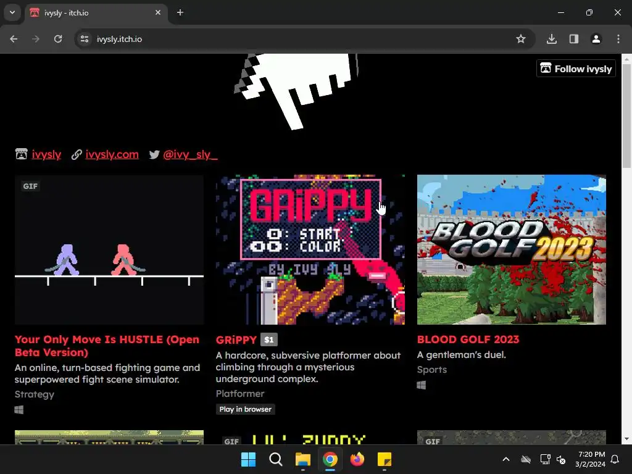Open the ivysly itch.io profile link

click(x=46, y=154)
